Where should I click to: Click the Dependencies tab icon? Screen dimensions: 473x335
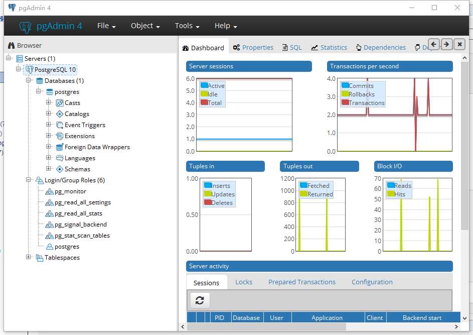click(x=359, y=47)
